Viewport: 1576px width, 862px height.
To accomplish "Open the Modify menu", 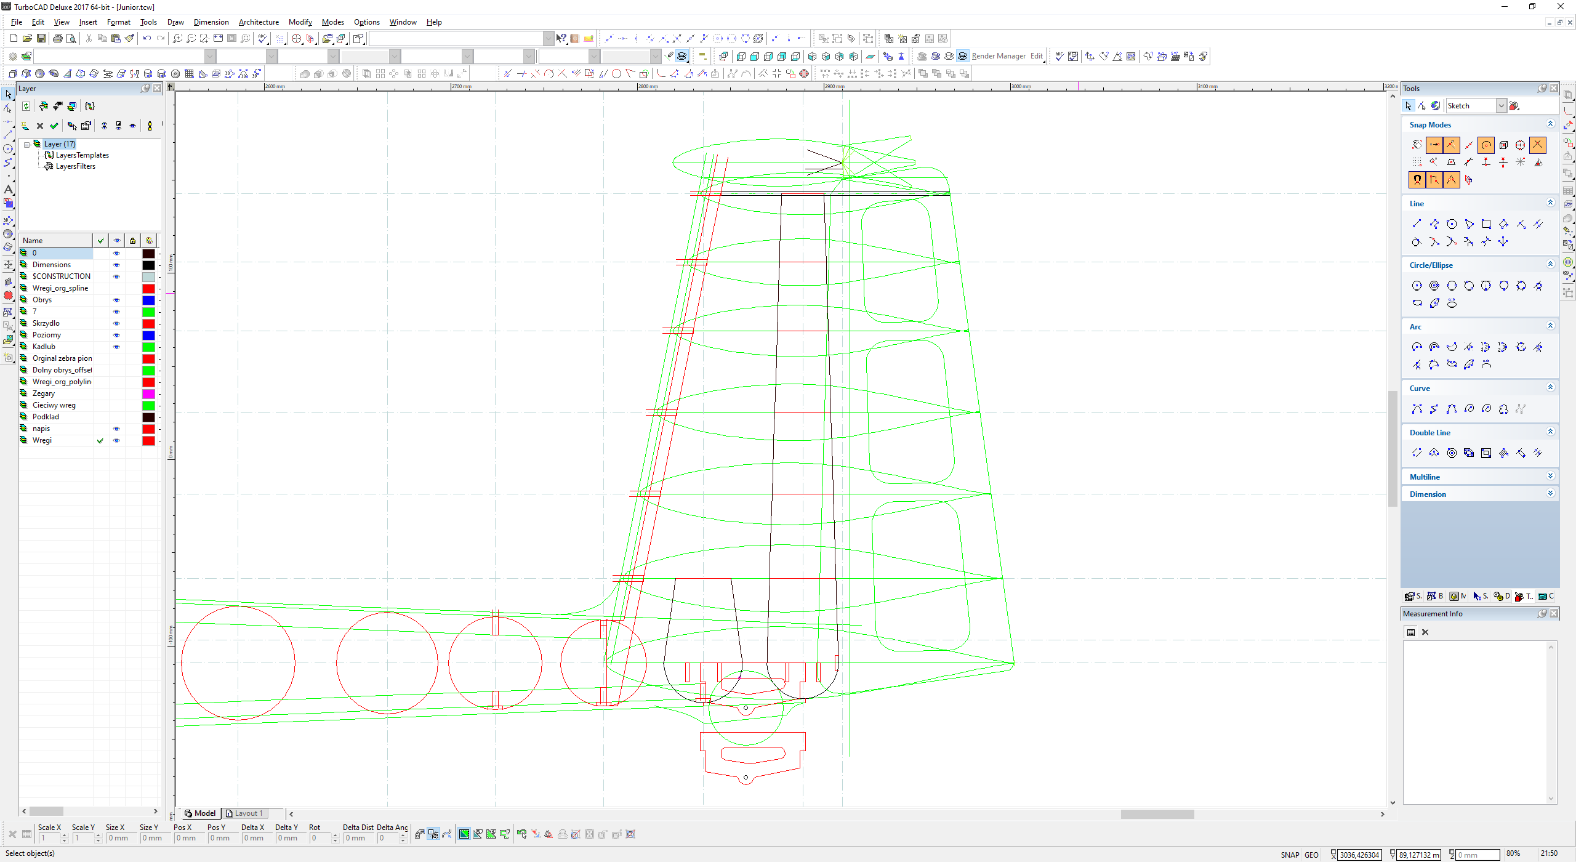I will (x=300, y=22).
